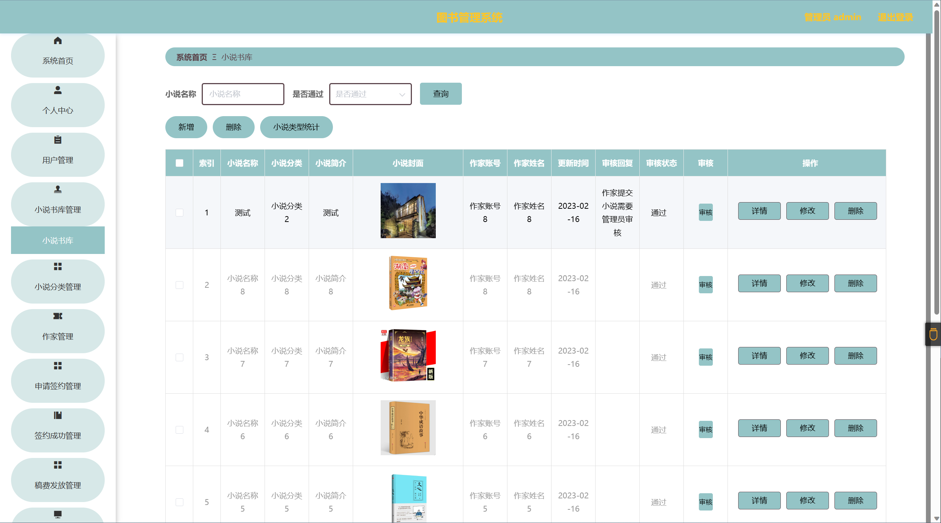Click the floating widget icon at right edge
941x523 pixels.
[x=933, y=334]
